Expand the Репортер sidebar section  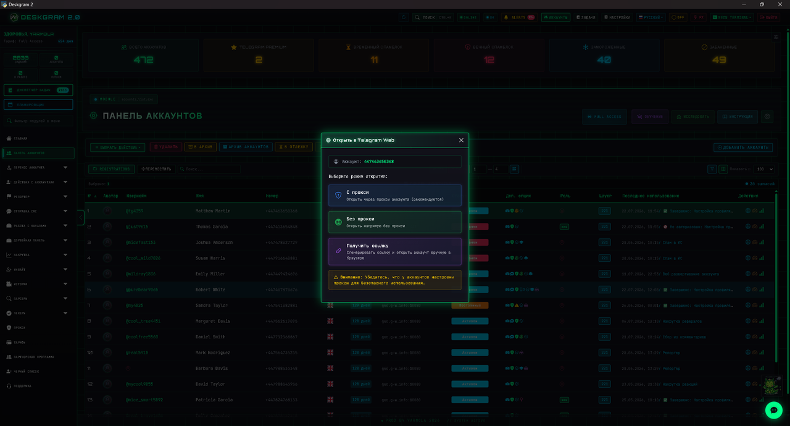click(37, 196)
